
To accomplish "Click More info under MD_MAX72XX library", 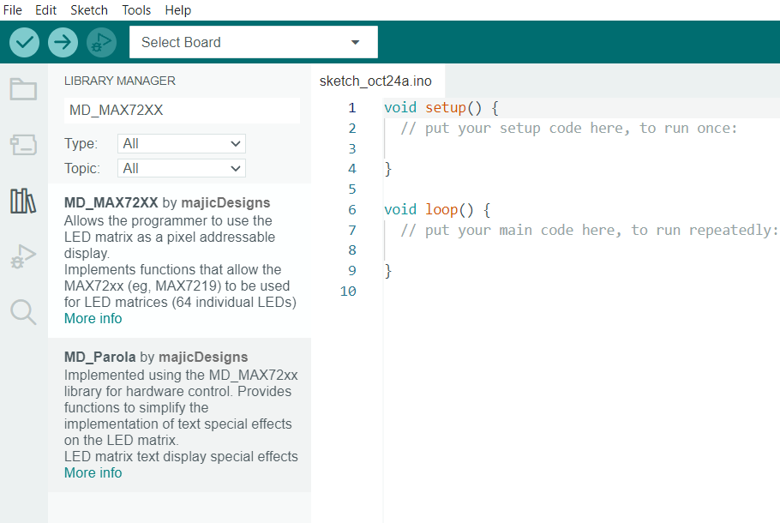I will coord(93,319).
